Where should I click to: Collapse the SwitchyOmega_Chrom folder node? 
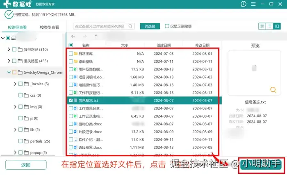pyautogui.click(x=9, y=72)
